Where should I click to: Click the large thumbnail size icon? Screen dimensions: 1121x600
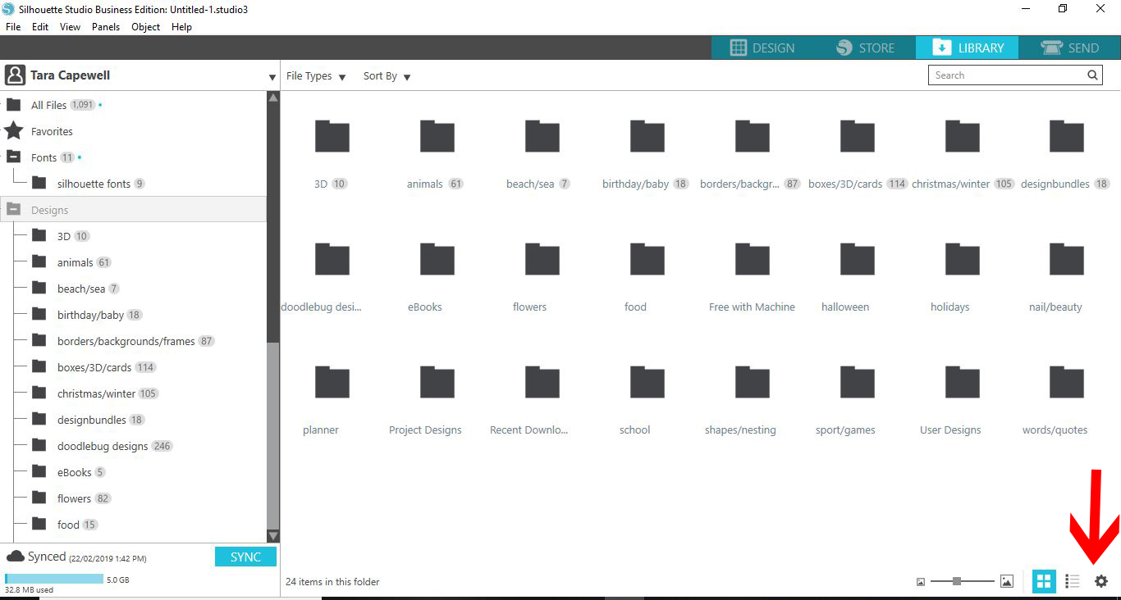pos(1007,581)
